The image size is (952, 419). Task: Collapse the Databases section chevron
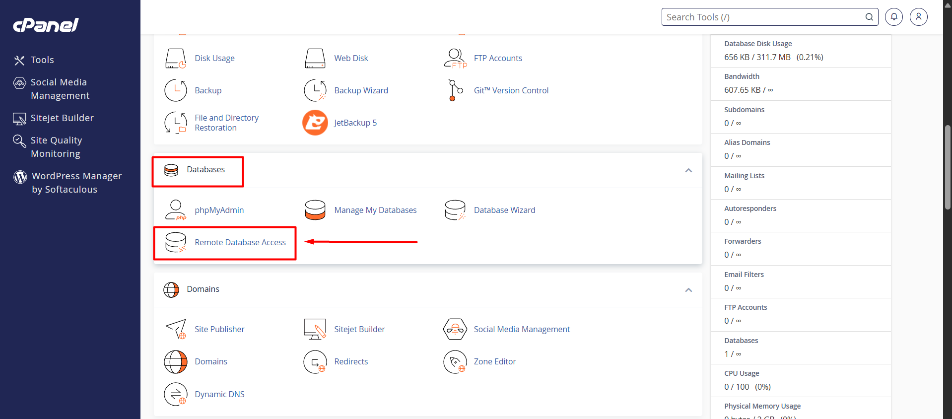point(688,170)
